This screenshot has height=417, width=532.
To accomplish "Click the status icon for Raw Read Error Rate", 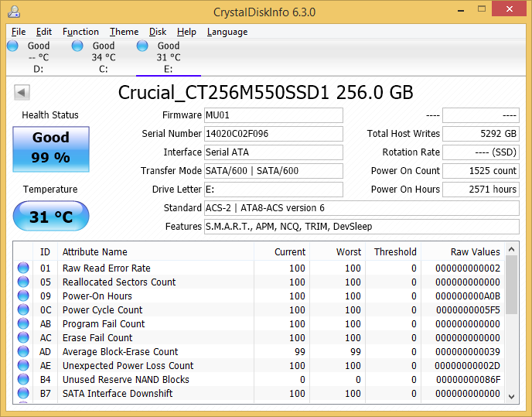I will click(x=23, y=268).
